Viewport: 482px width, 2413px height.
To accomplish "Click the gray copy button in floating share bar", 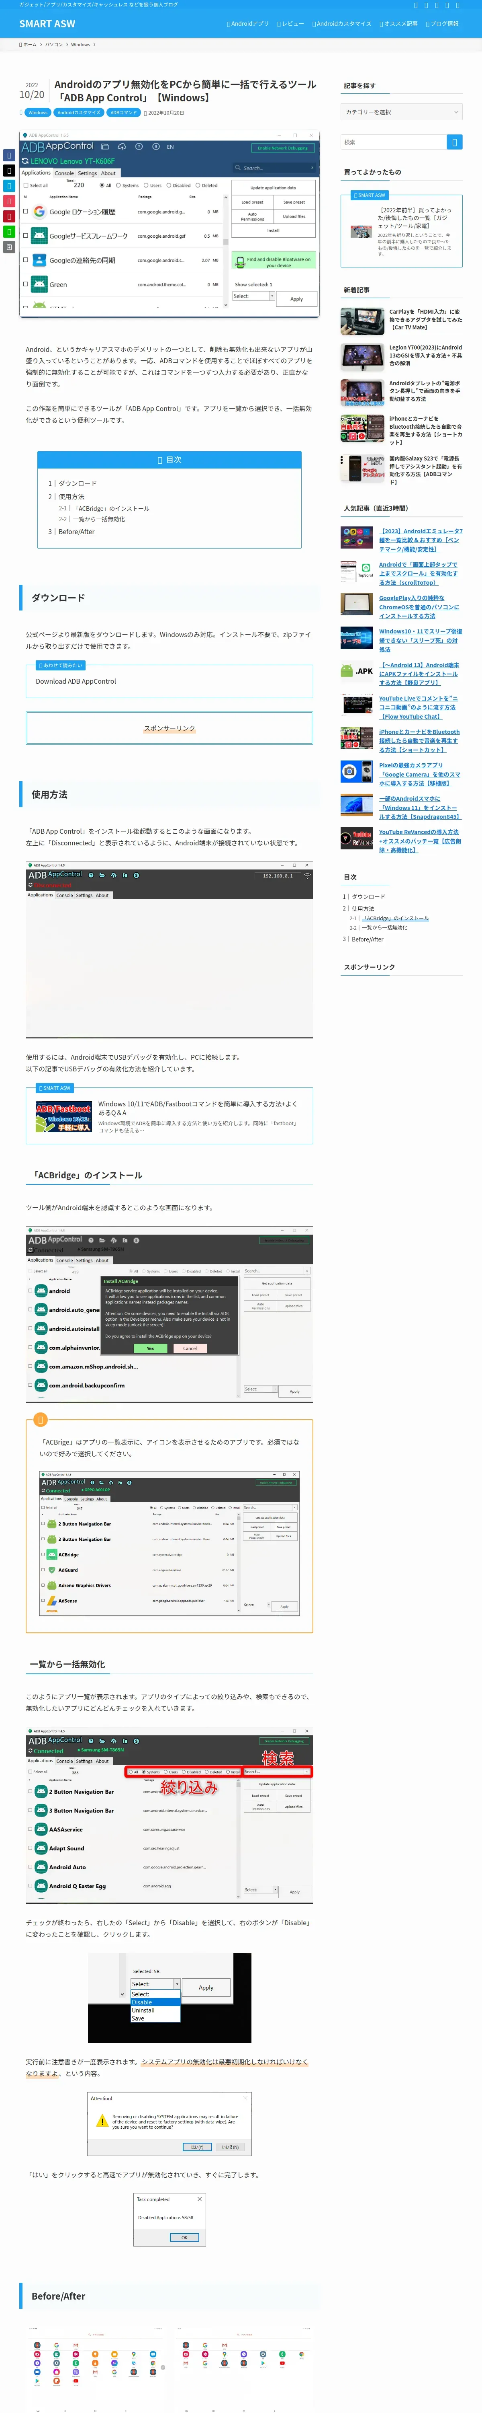I will pos(8,247).
